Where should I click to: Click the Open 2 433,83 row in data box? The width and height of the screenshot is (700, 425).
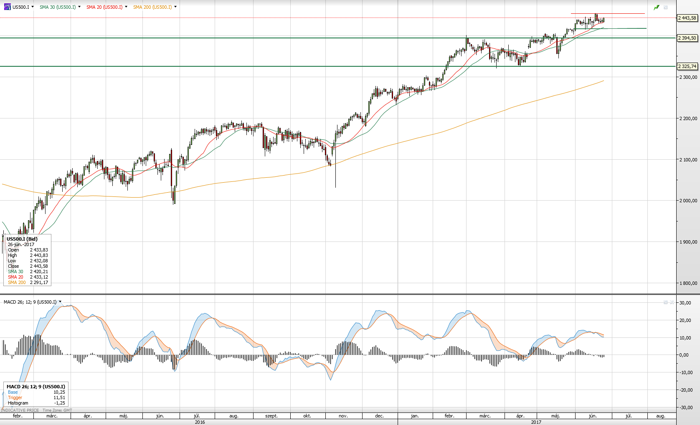[28, 250]
